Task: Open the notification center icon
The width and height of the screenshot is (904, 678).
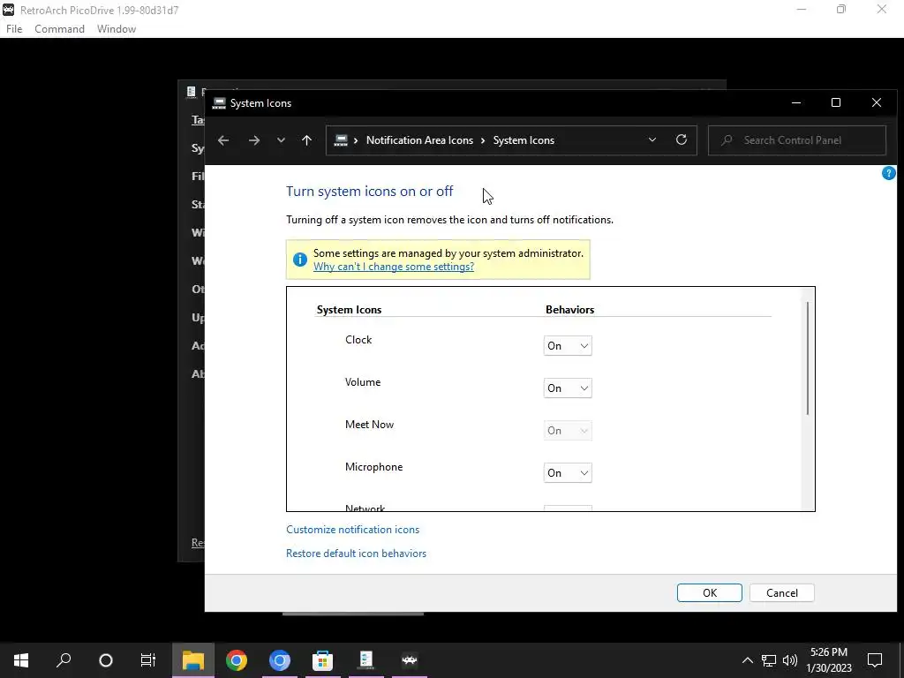Action: [875, 660]
